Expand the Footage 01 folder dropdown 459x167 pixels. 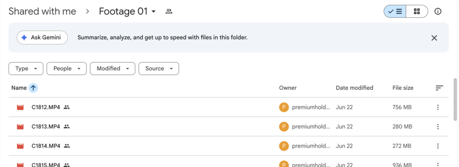(x=153, y=12)
